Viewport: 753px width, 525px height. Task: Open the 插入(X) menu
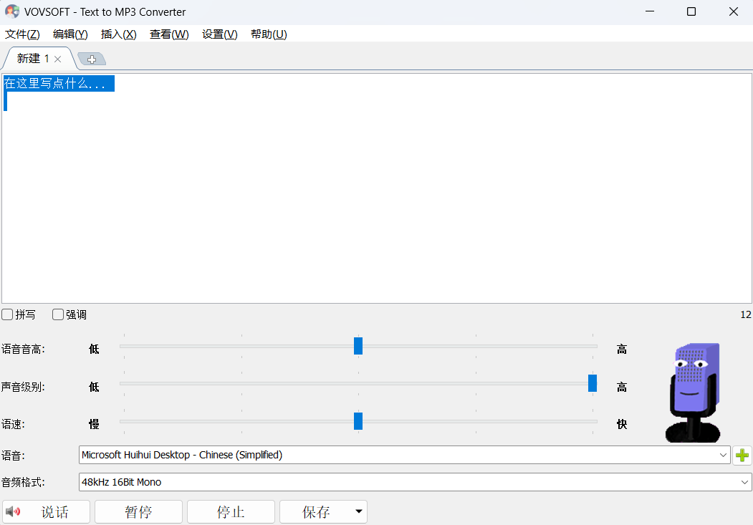(x=119, y=34)
